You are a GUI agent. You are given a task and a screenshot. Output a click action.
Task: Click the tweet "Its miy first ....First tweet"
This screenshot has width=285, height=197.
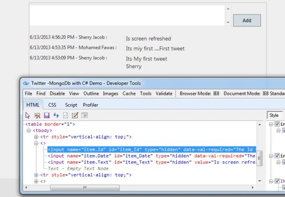click(x=155, y=49)
